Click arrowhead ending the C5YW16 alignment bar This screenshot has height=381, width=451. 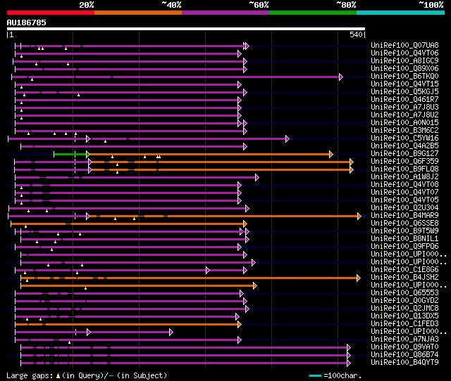287,138
